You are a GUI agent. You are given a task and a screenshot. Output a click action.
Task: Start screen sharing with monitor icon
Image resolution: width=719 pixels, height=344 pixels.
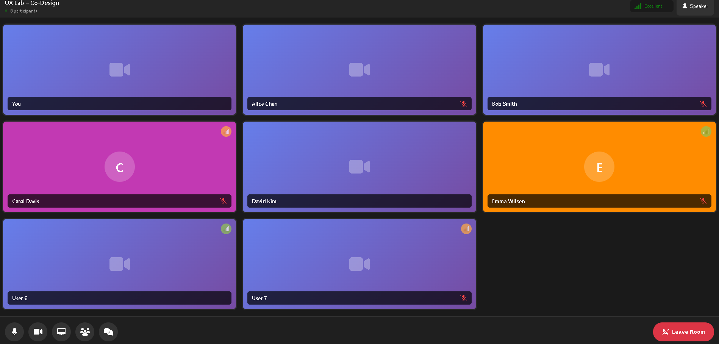click(x=61, y=332)
